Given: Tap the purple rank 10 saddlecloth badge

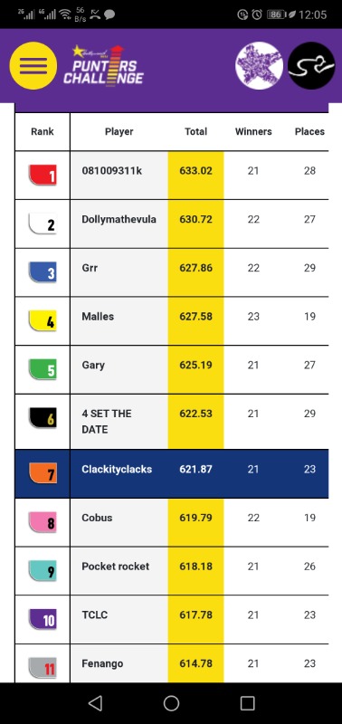Looking at the screenshot, I should [43, 619].
